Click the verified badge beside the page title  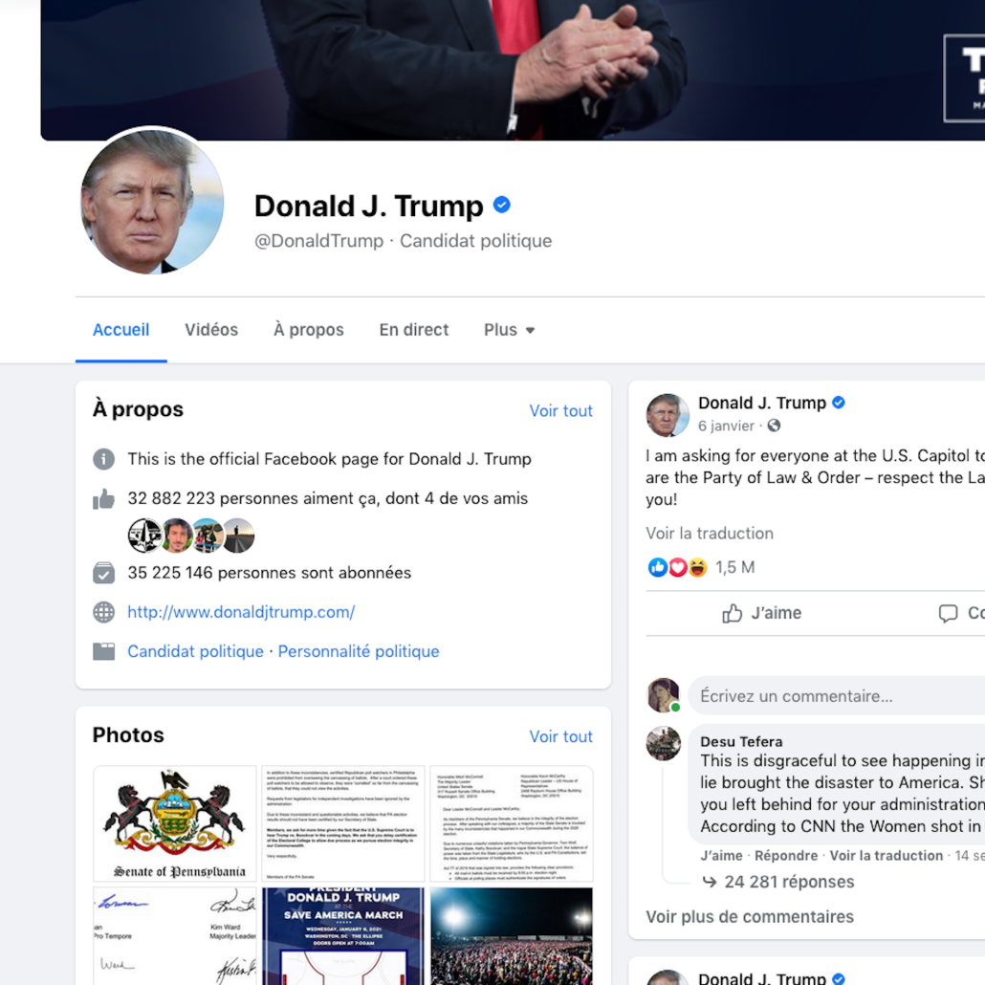pos(501,205)
